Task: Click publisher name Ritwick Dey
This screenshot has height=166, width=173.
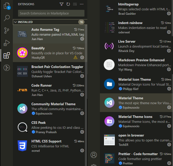Action: 126,51
